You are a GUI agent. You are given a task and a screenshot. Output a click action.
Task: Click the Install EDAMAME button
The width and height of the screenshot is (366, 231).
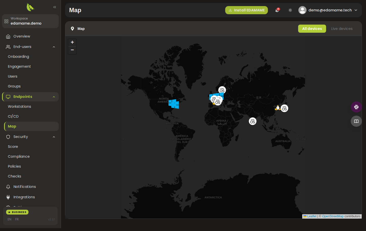click(x=247, y=10)
